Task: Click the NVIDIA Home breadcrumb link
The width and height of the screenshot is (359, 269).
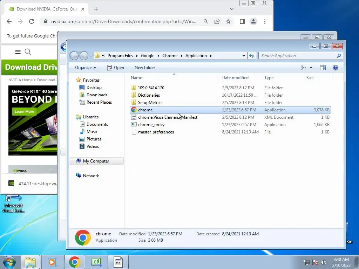Action: pyautogui.click(x=20, y=80)
